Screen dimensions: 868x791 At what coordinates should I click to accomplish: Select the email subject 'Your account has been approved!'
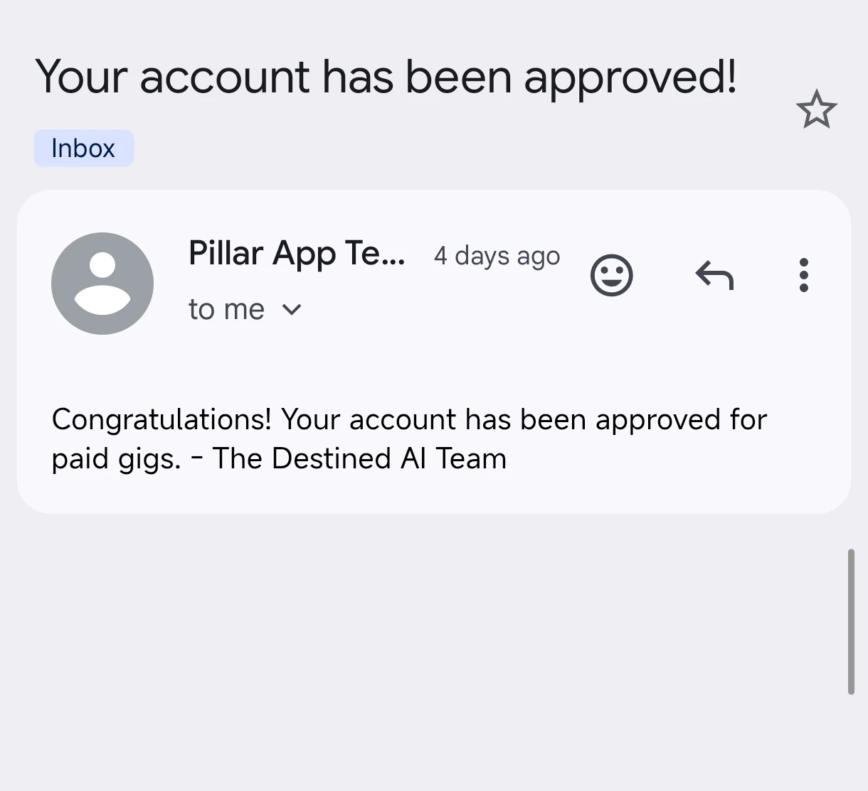387,77
